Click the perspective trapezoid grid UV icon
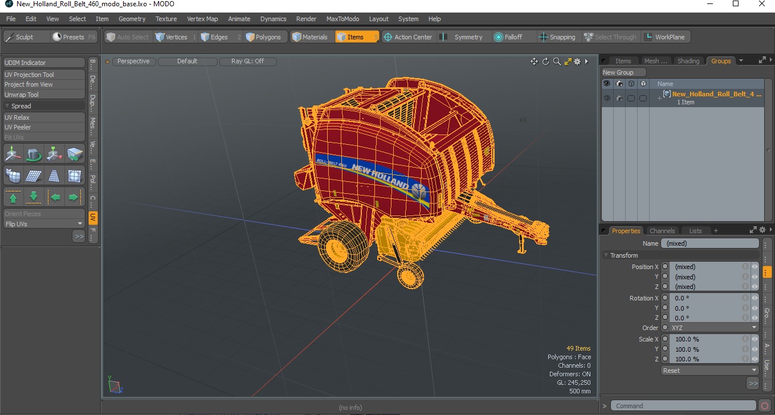Viewport: 775px width, 415px height. [54, 176]
